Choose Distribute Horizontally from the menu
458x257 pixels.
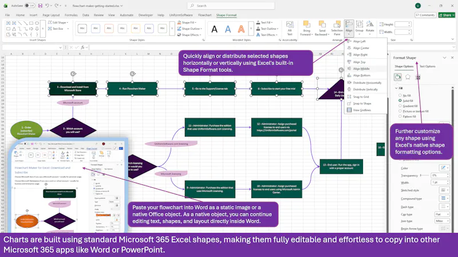366,83
